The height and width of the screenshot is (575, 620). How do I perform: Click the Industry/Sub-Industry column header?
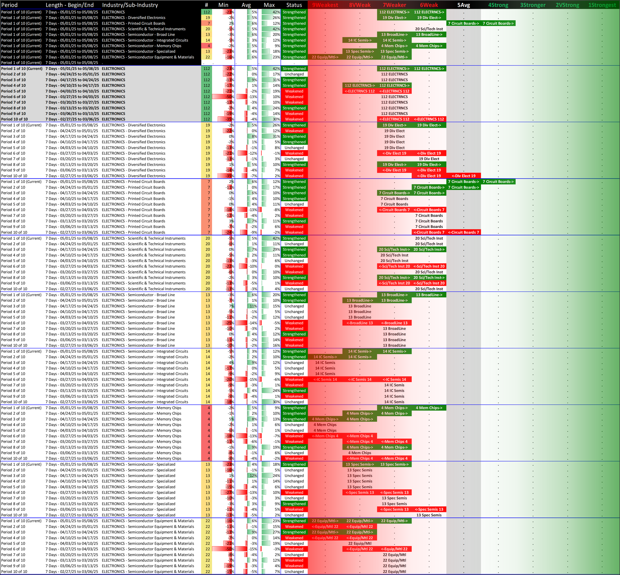click(130, 5)
